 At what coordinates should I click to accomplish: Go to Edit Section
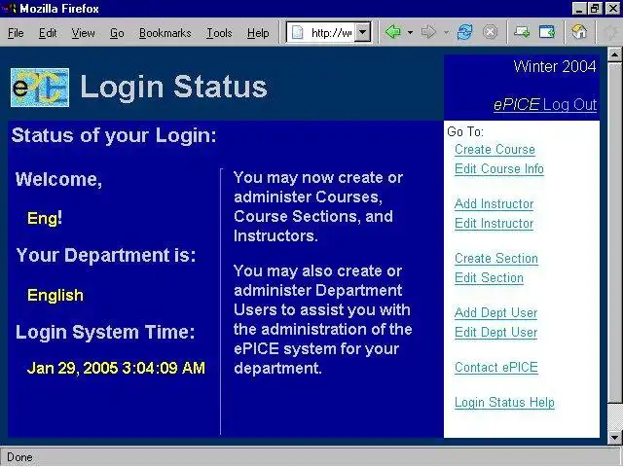coord(489,278)
